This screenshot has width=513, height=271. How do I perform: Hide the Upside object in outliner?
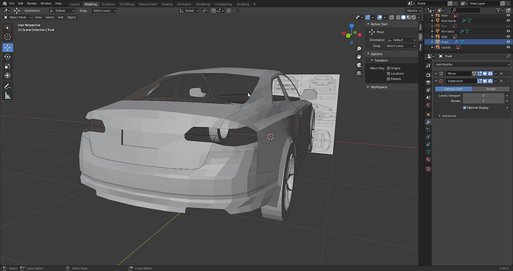click(x=508, y=48)
